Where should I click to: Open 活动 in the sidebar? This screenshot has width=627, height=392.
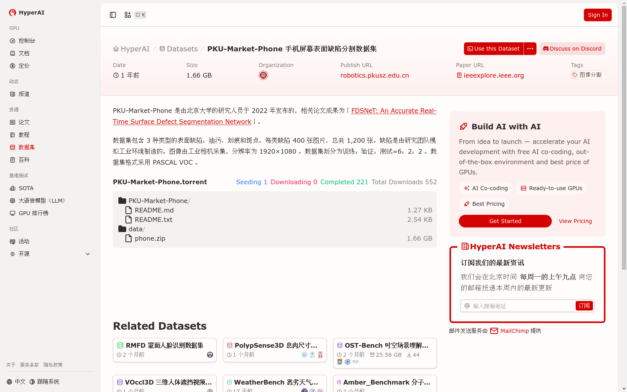[x=50, y=241]
